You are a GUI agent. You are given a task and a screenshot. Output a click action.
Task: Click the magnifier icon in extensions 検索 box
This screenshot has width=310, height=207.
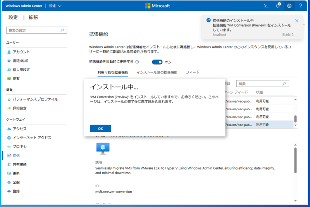coord(284,84)
